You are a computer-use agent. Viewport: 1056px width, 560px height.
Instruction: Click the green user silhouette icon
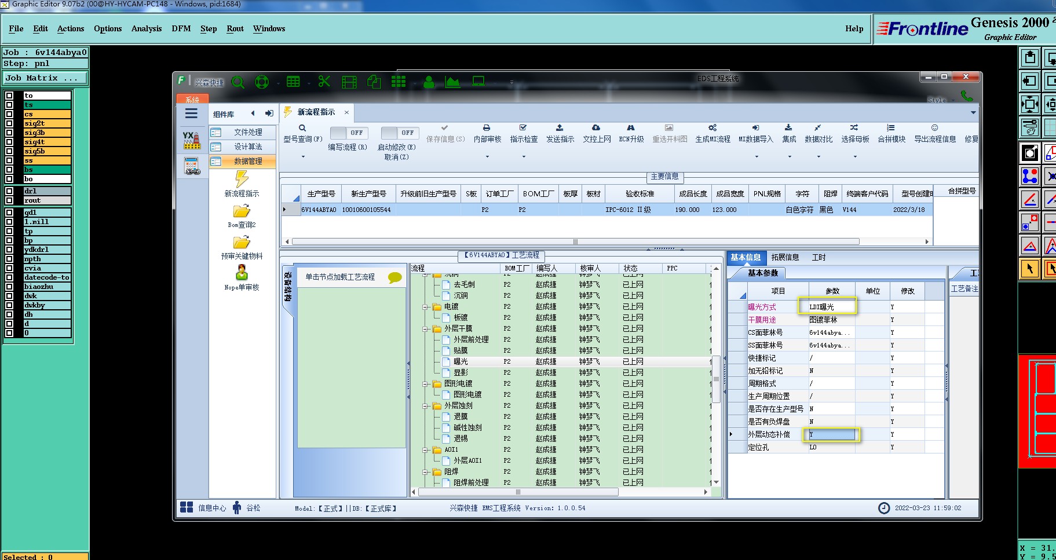429,82
